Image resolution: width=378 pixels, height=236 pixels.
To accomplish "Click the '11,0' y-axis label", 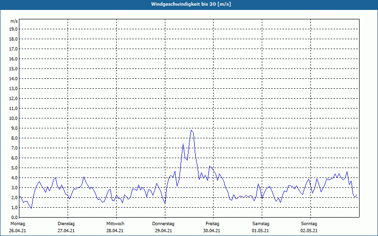I will pos(14,109).
